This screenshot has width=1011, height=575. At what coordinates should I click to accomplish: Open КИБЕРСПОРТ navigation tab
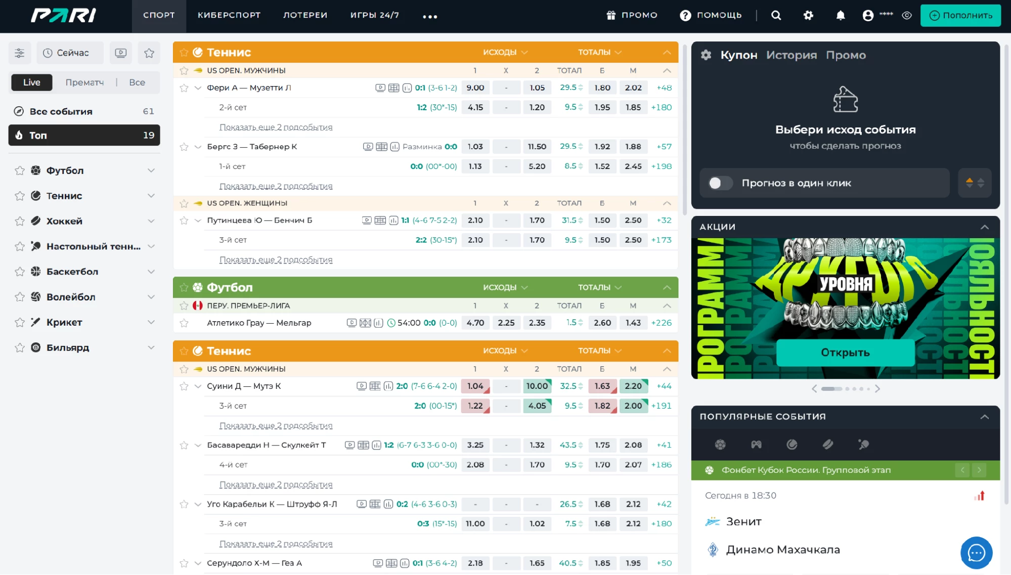click(229, 16)
